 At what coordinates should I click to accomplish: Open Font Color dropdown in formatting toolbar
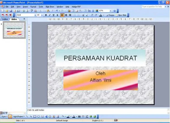pyautogui.click(x=103, y=15)
